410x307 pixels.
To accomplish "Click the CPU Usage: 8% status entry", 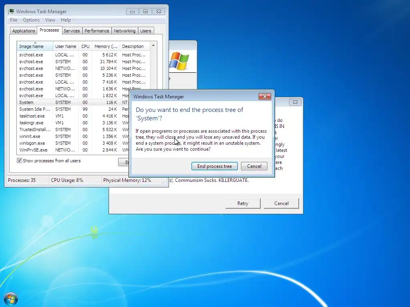I will click(x=67, y=180).
